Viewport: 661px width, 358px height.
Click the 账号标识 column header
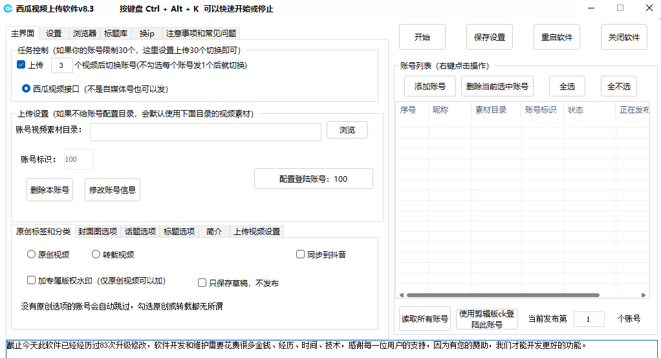tap(543, 110)
